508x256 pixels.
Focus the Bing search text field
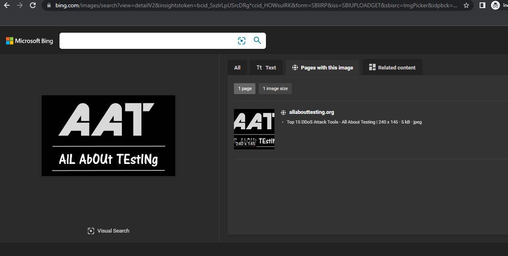148,41
